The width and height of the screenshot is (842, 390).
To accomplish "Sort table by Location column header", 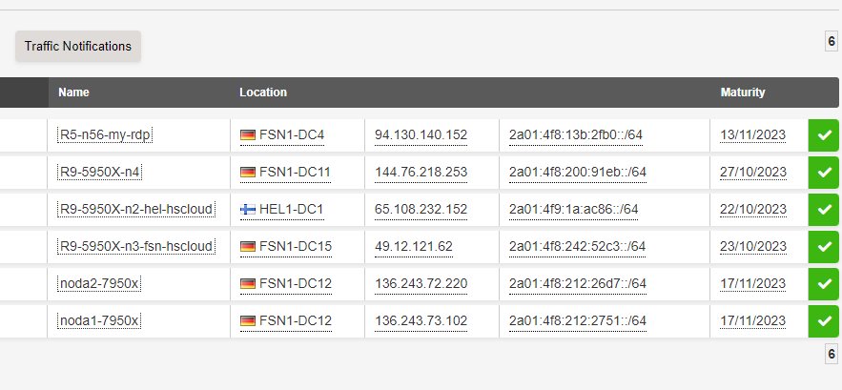I will 263,92.
